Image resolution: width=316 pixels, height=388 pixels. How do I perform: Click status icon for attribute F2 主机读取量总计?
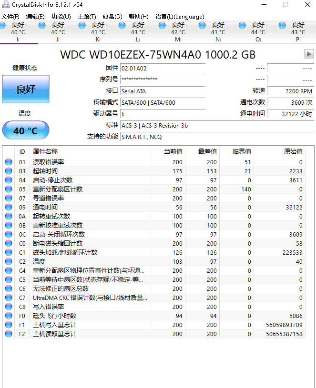[x=9, y=334]
